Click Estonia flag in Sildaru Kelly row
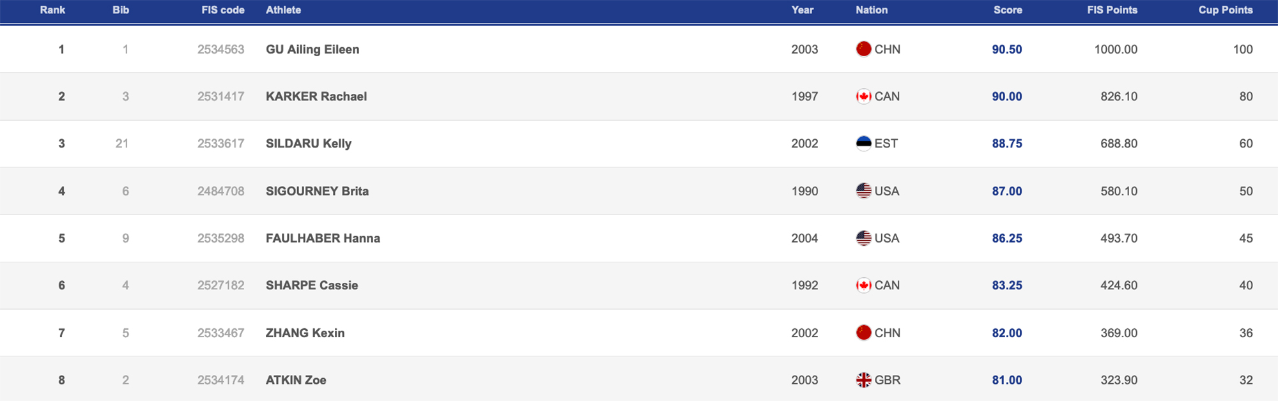Viewport: 1278px width, 401px height. [x=863, y=144]
